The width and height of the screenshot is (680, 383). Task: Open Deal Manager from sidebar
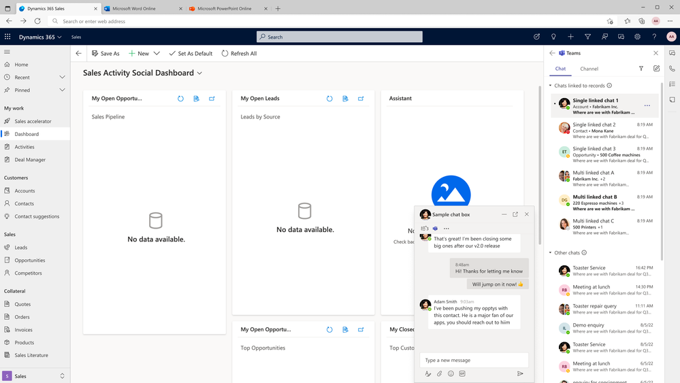tap(30, 159)
